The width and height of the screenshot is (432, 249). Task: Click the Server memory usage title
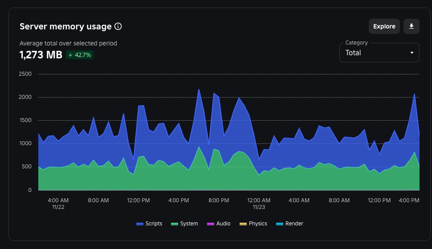[65, 27]
